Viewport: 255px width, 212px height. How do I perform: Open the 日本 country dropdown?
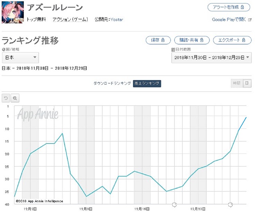pyautogui.click(x=20, y=57)
